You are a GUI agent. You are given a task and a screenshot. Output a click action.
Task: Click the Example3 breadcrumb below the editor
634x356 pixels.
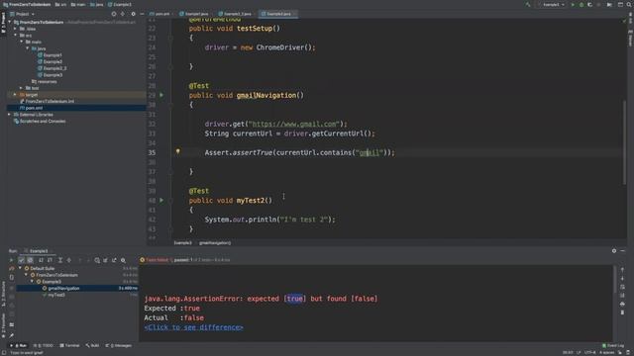point(182,242)
